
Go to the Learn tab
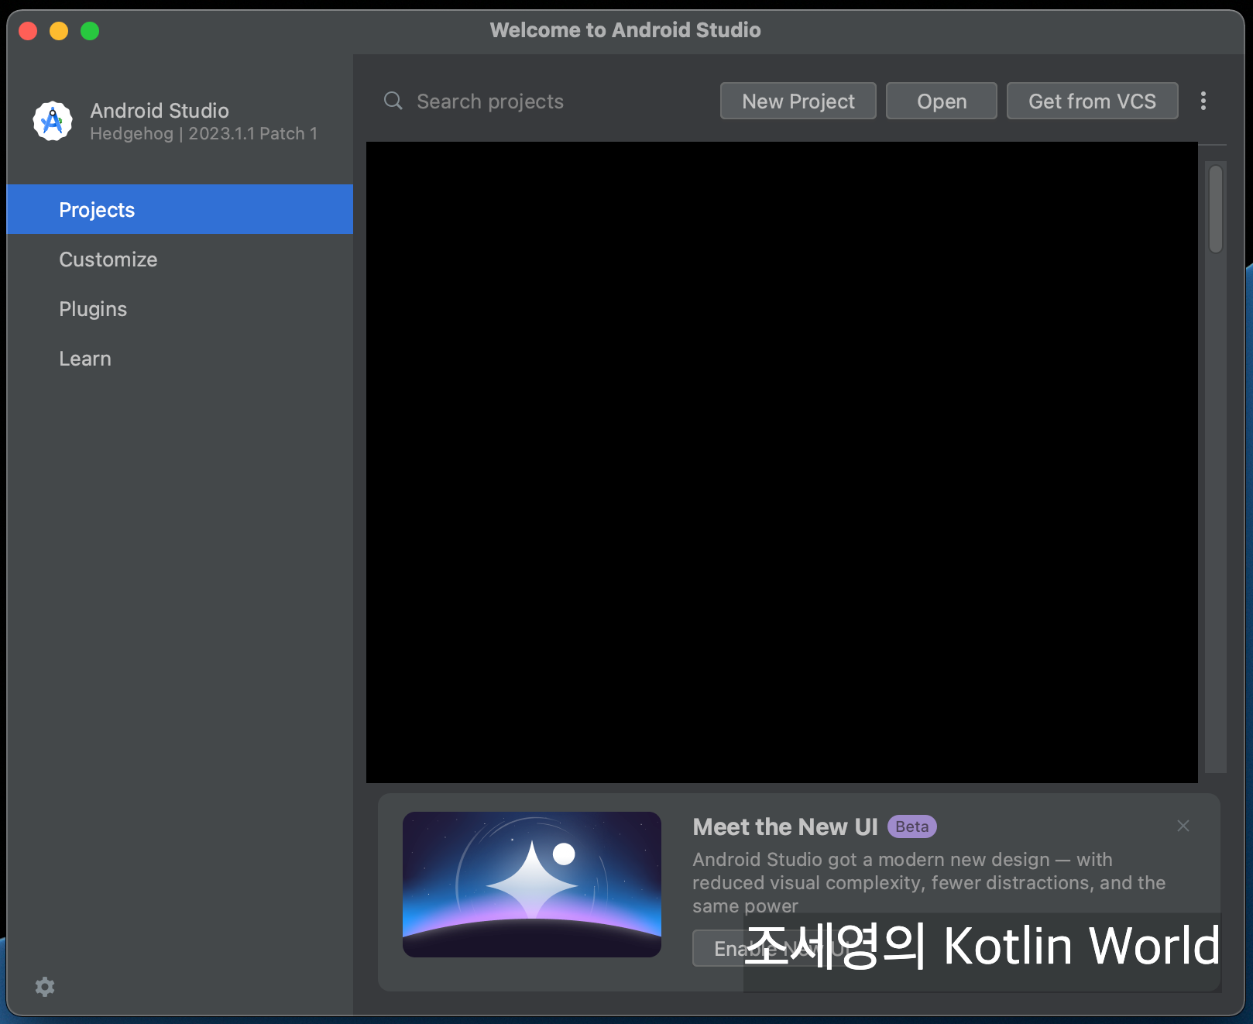[x=180, y=358]
